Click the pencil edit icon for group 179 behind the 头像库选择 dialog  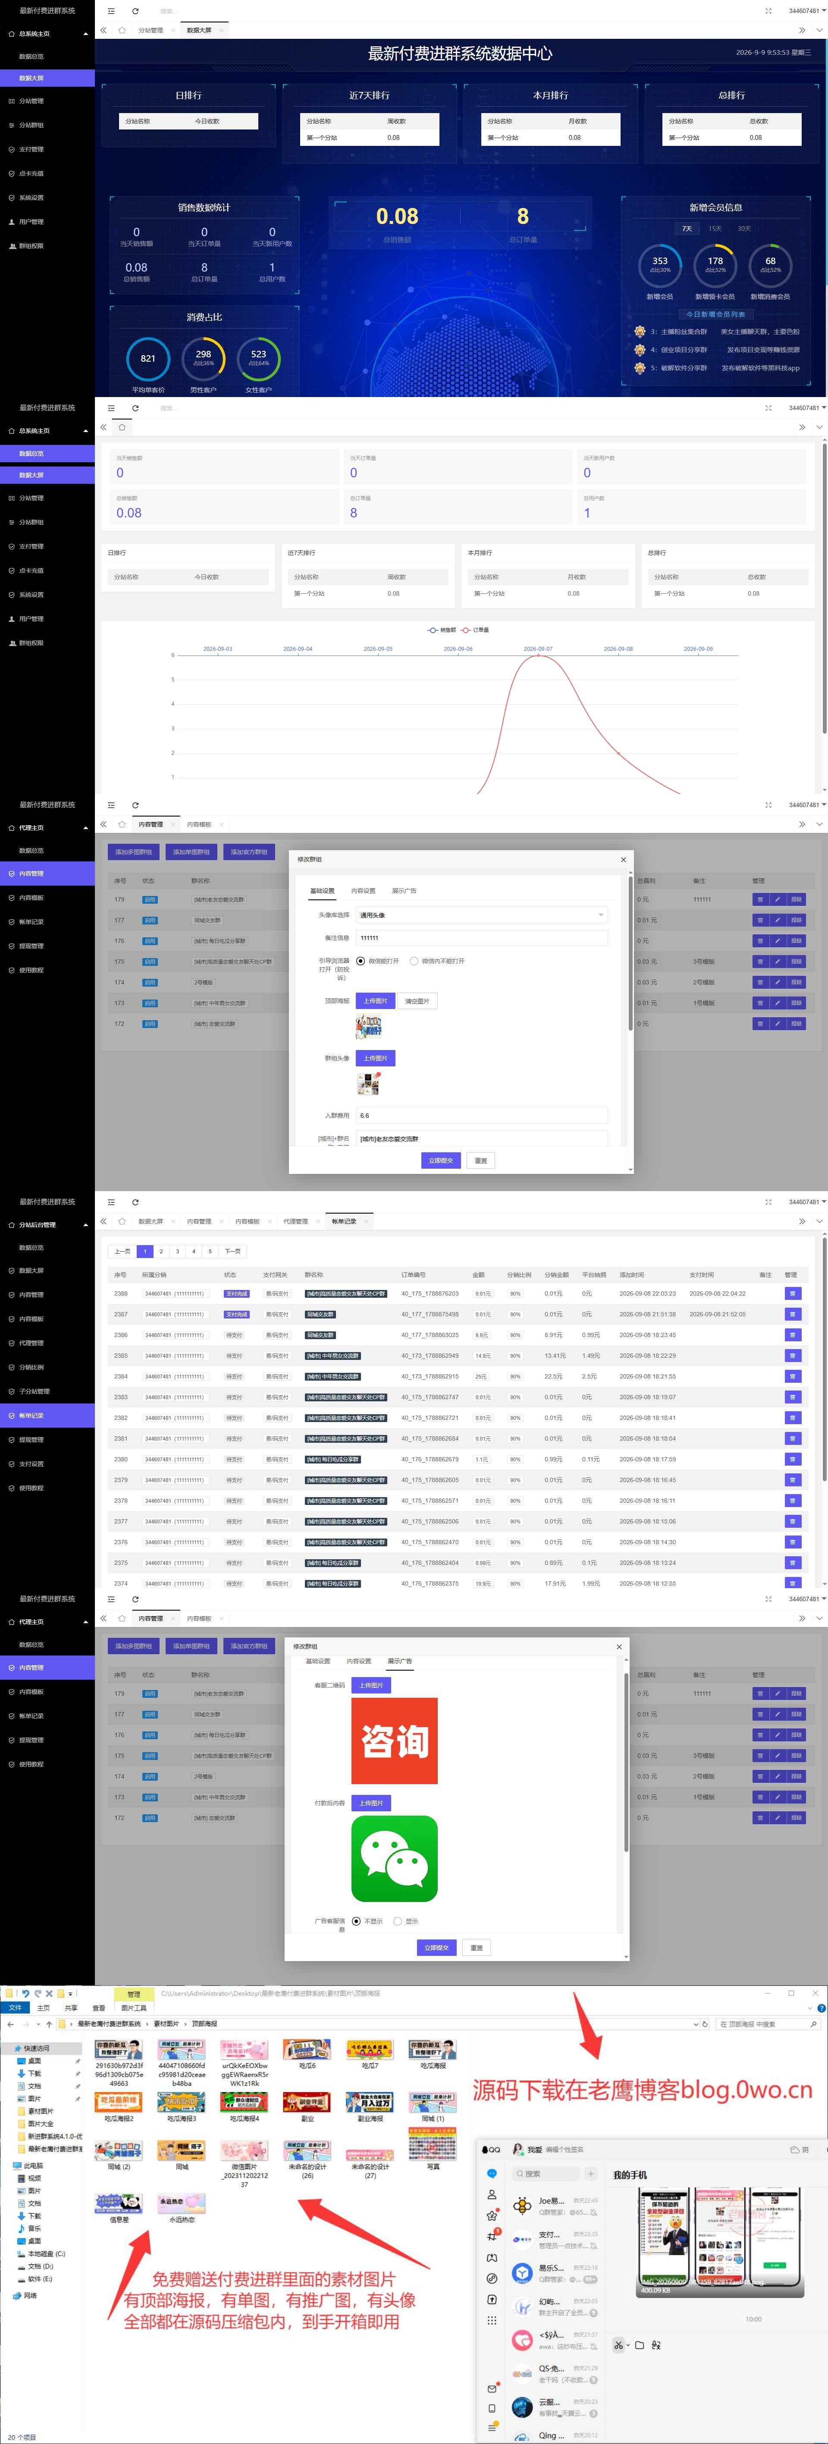tap(778, 899)
